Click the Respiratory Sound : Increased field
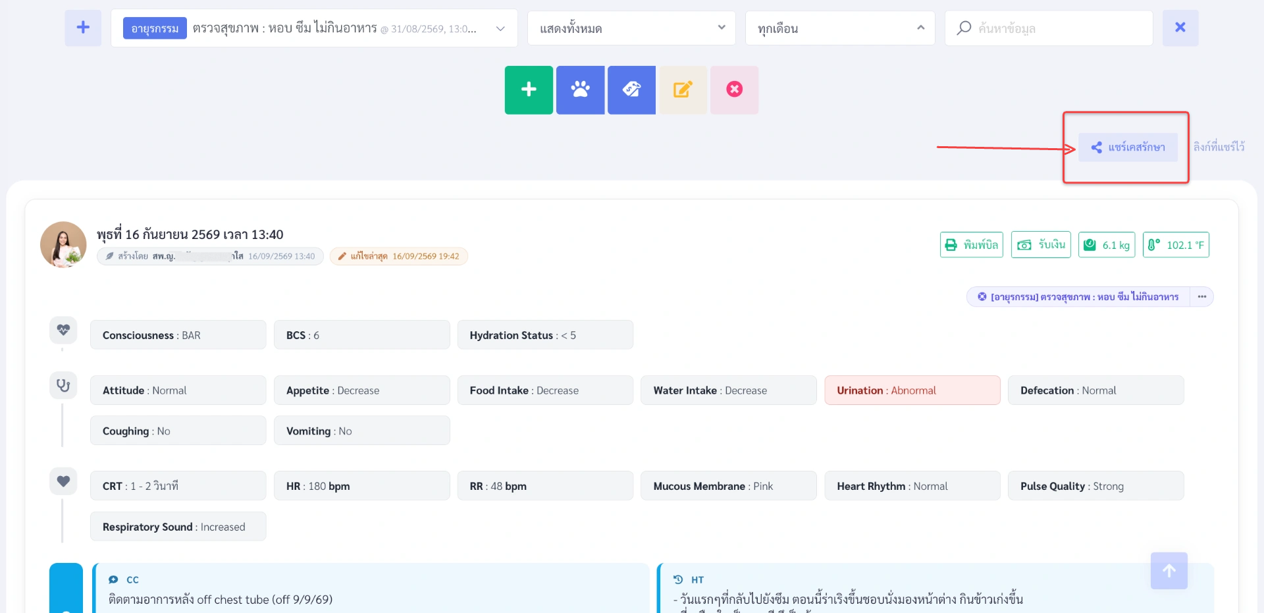 178,527
